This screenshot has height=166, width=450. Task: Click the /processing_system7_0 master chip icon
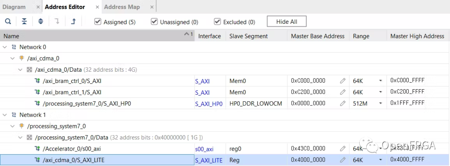pyautogui.click(x=22, y=126)
